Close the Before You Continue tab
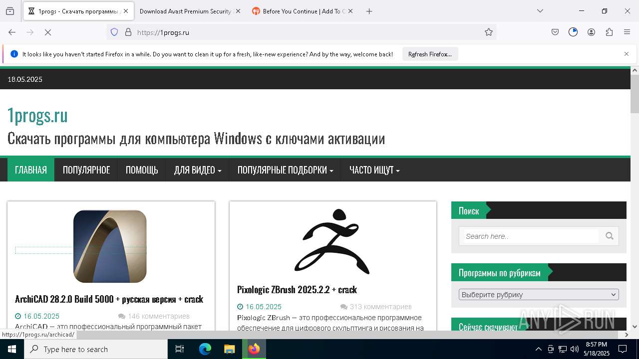The height and width of the screenshot is (359, 639). tap(350, 11)
